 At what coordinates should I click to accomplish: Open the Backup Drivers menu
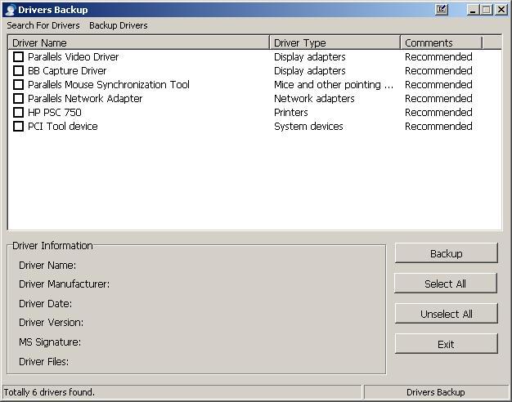tap(119, 25)
